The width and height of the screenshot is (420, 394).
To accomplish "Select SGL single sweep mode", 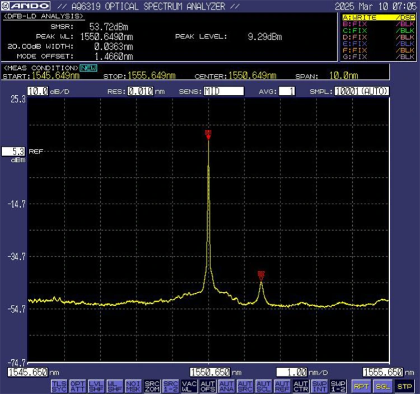I will [382, 386].
